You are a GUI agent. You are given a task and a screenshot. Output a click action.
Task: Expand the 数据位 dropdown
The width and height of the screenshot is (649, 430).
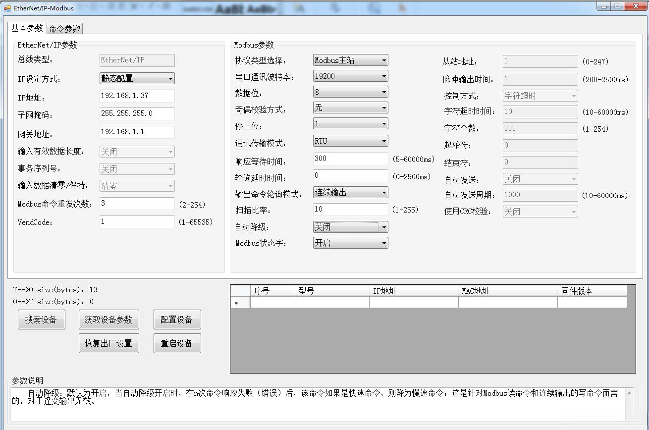351,92
